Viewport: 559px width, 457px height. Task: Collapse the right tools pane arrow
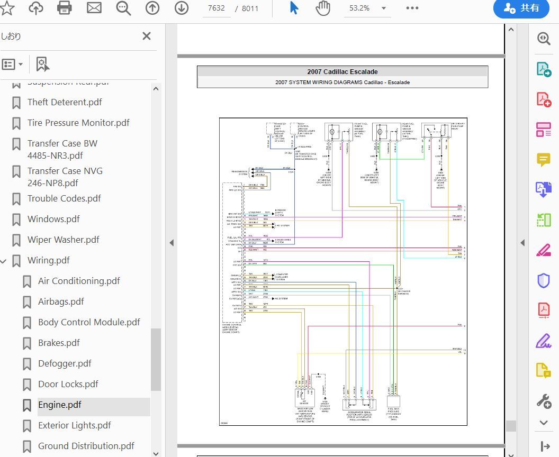point(522,243)
